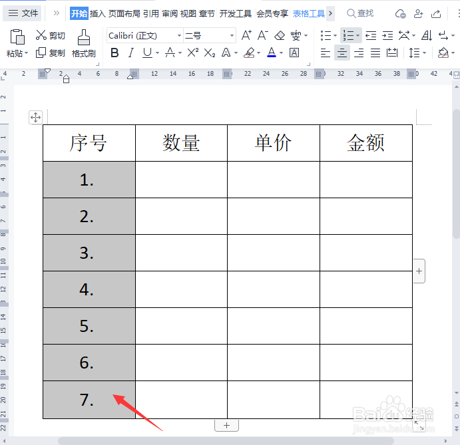The width and height of the screenshot is (460, 445).
Task: Click the double chevron quick-access expander
Action: (57, 13)
